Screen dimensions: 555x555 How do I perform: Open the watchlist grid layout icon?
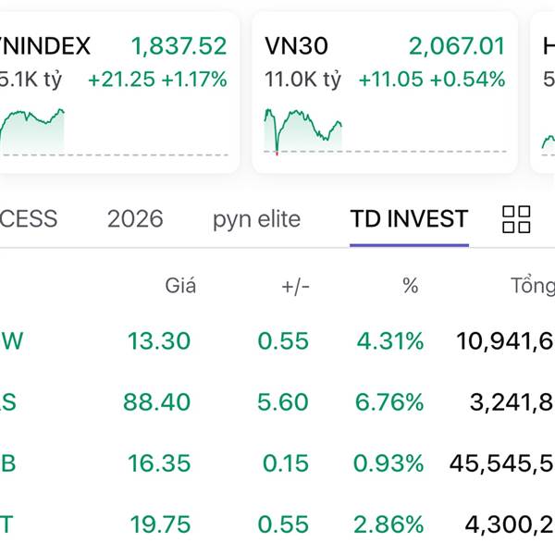coord(516,219)
